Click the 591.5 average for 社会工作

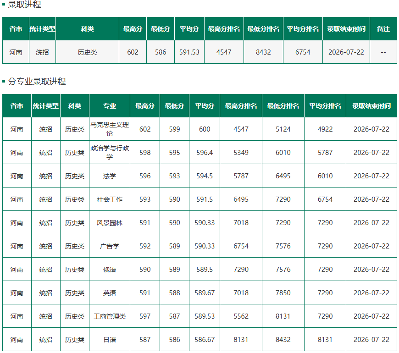pos(205,199)
